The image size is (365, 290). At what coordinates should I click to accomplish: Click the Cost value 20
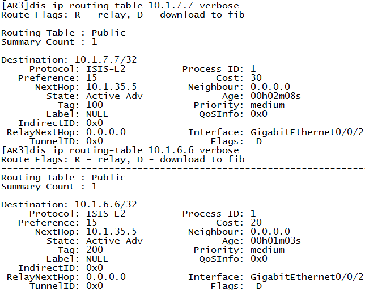click(x=256, y=222)
